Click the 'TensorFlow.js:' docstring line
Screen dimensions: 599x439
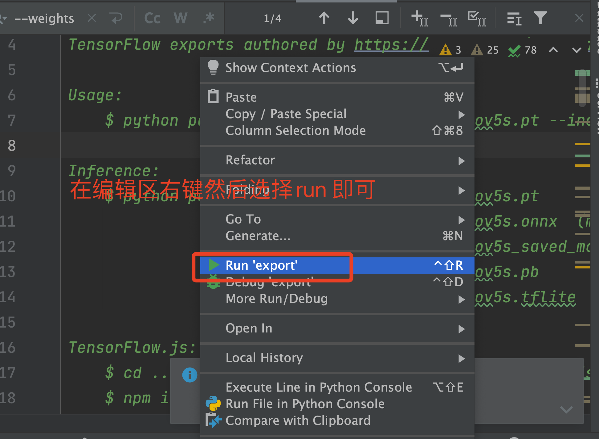(x=132, y=348)
